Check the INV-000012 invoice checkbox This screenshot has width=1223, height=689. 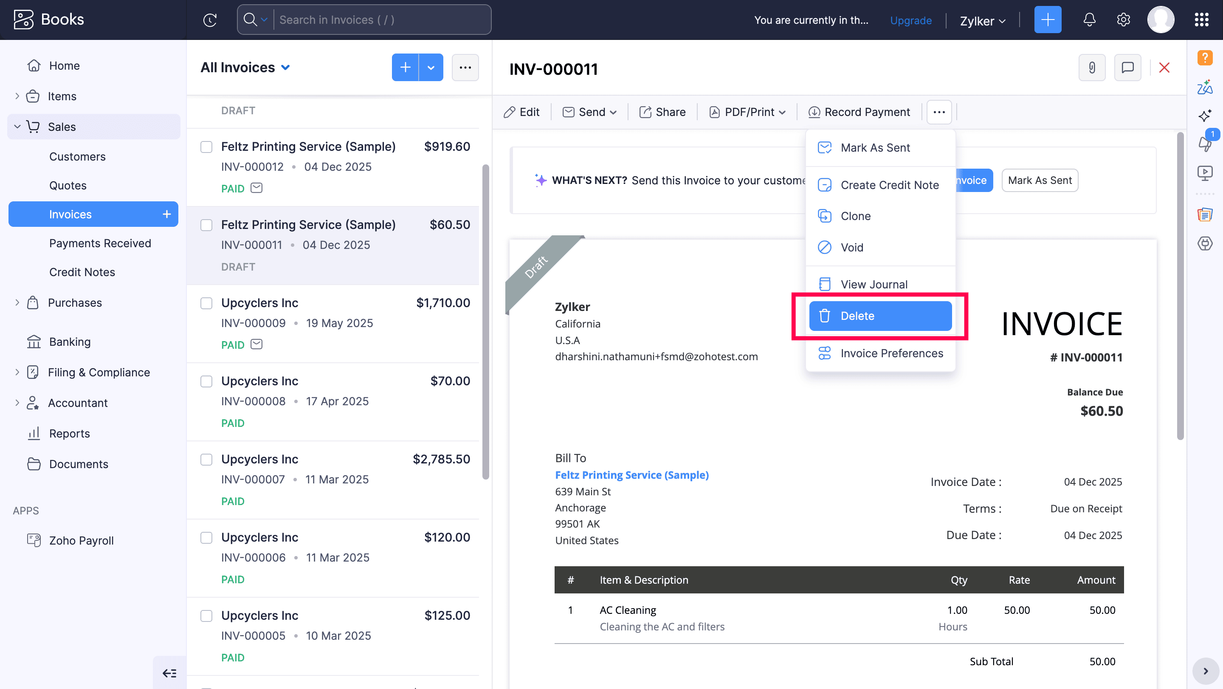[206, 147]
